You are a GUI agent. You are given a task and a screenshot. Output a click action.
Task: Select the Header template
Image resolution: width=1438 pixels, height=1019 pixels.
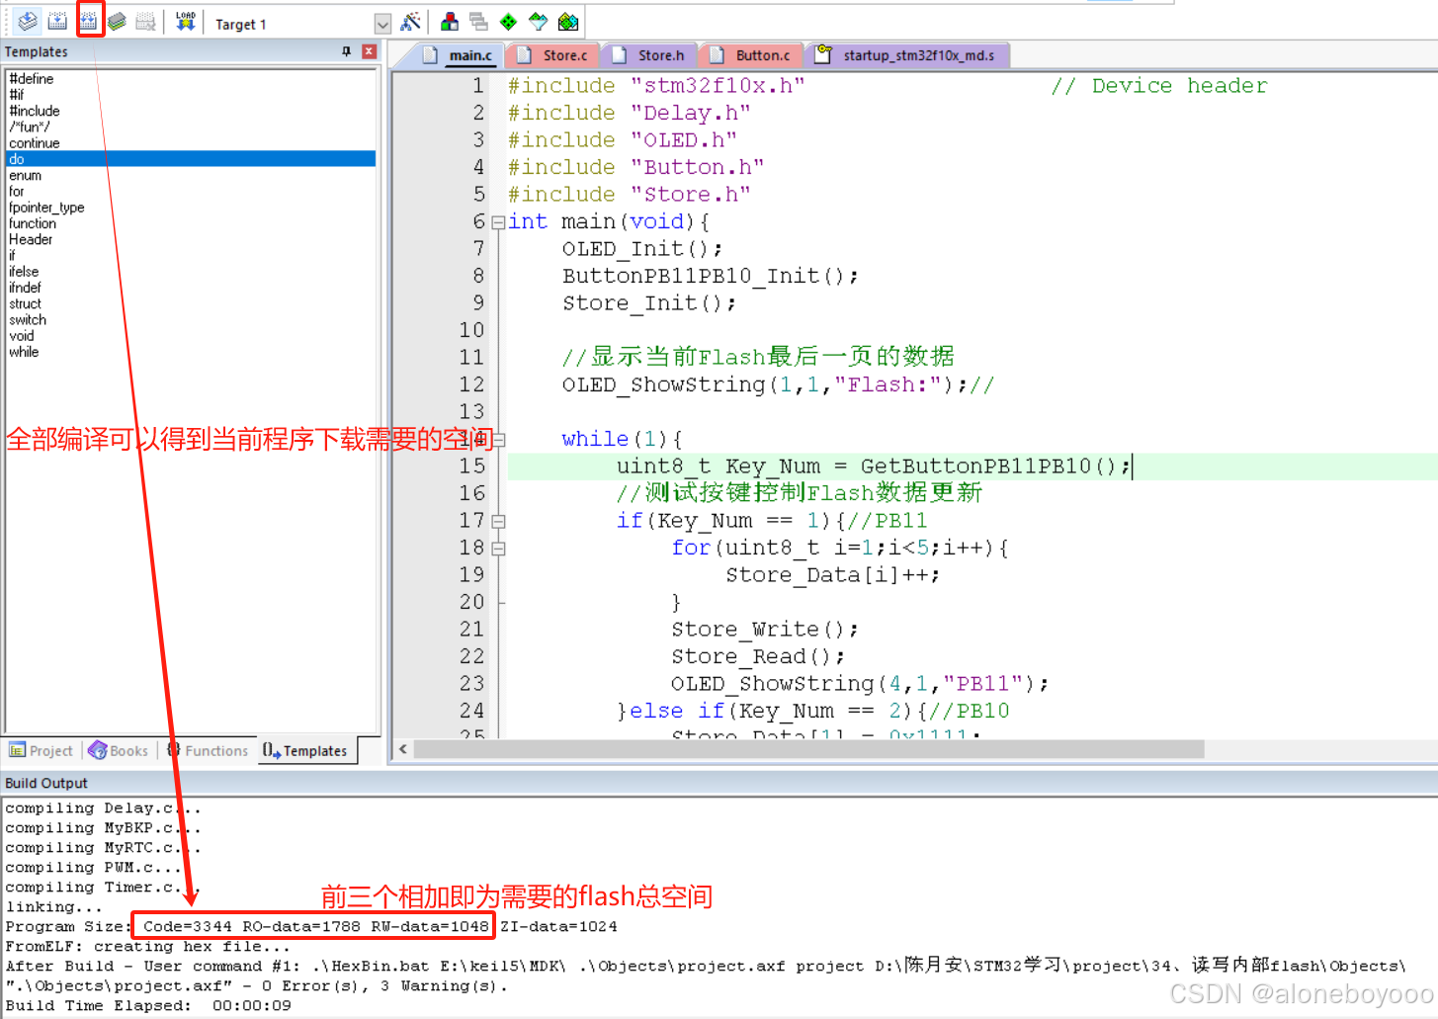pos(31,239)
